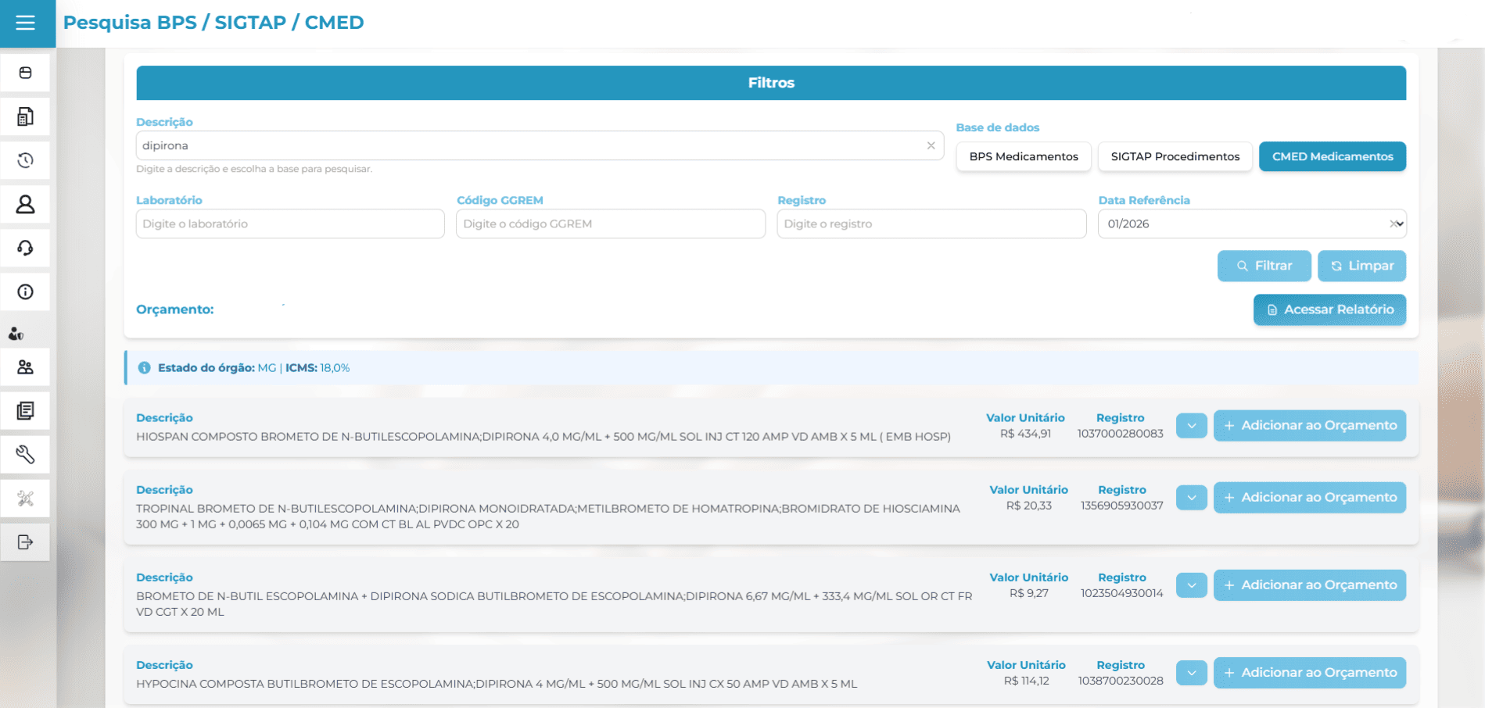Click the logout icon in sidebar
Screen dimensions: 1485x708
point(25,542)
